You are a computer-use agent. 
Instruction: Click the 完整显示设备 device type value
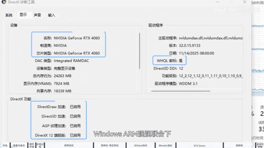[x=64, y=68]
